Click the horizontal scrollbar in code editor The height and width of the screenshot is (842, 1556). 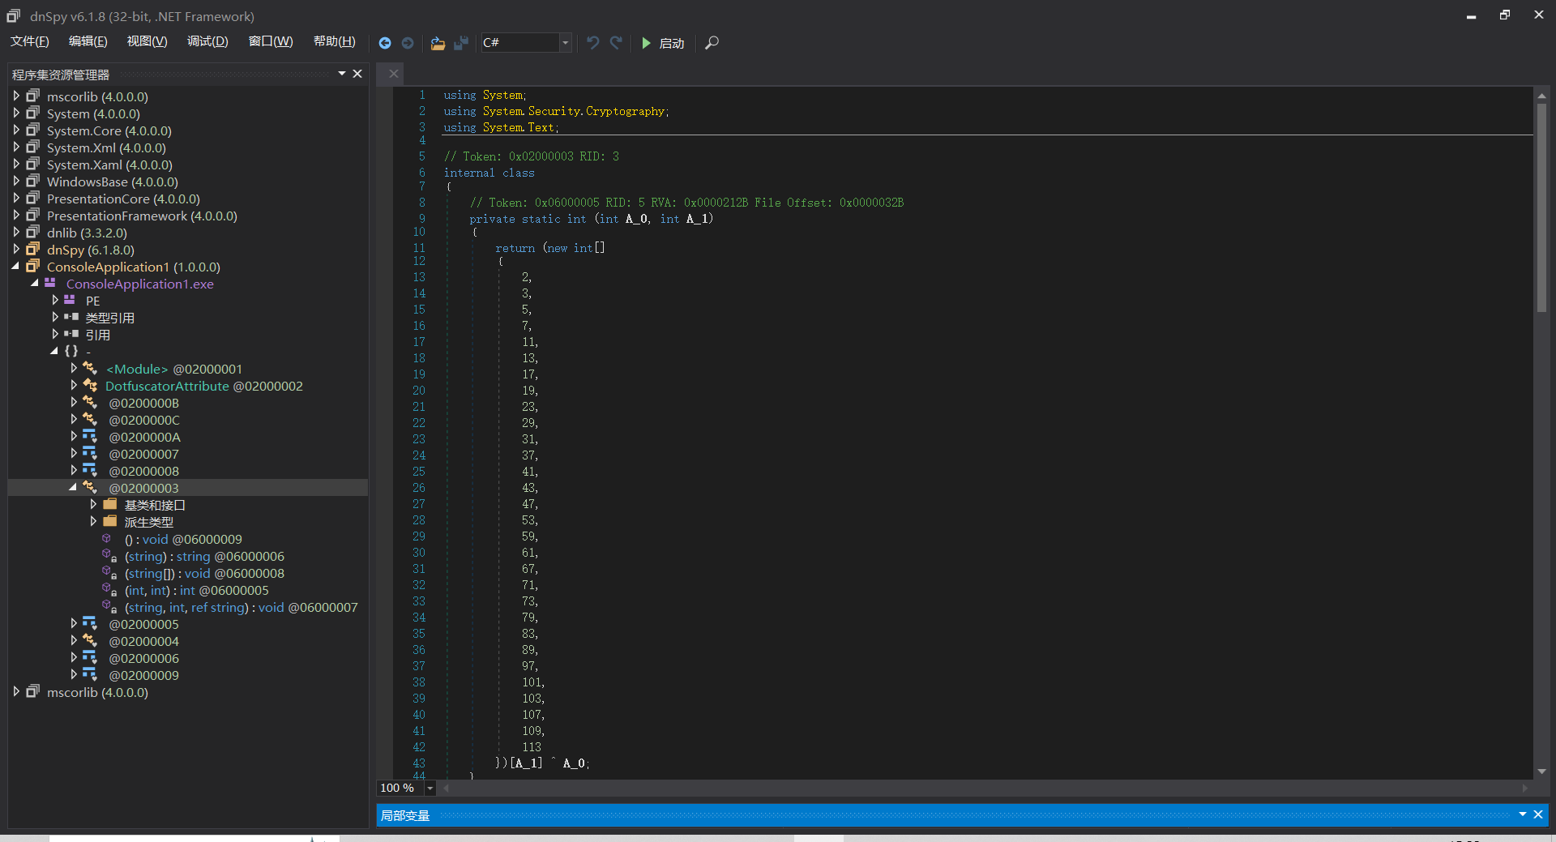click(985, 788)
